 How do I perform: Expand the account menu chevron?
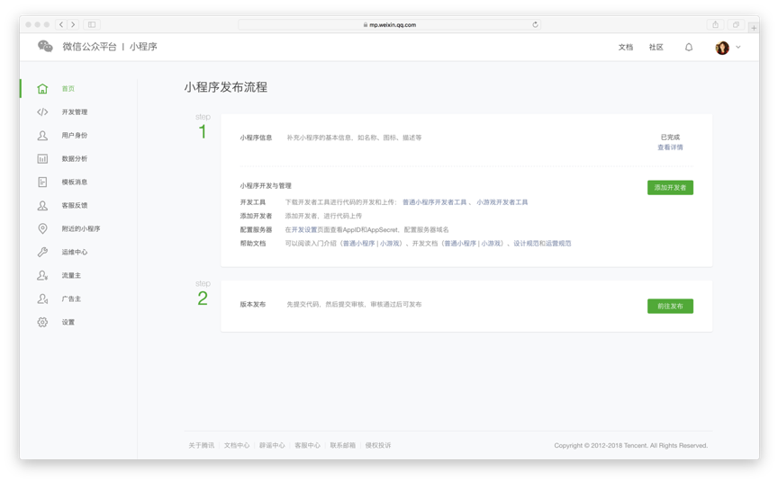738,47
